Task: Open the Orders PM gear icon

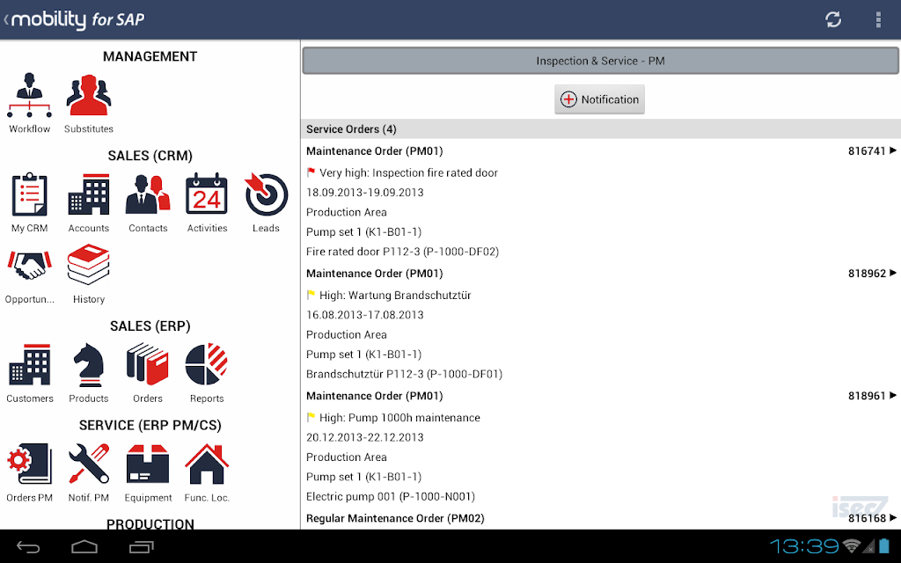Action: (29, 464)
